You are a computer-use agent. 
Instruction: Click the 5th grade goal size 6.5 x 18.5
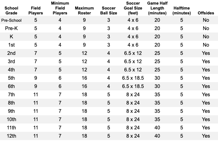pyautogui.click(x=133, y=78)
